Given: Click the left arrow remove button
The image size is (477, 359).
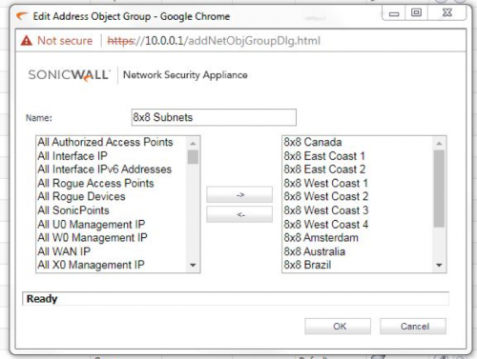Looking at the screenshot, I should tap(239, 214).
